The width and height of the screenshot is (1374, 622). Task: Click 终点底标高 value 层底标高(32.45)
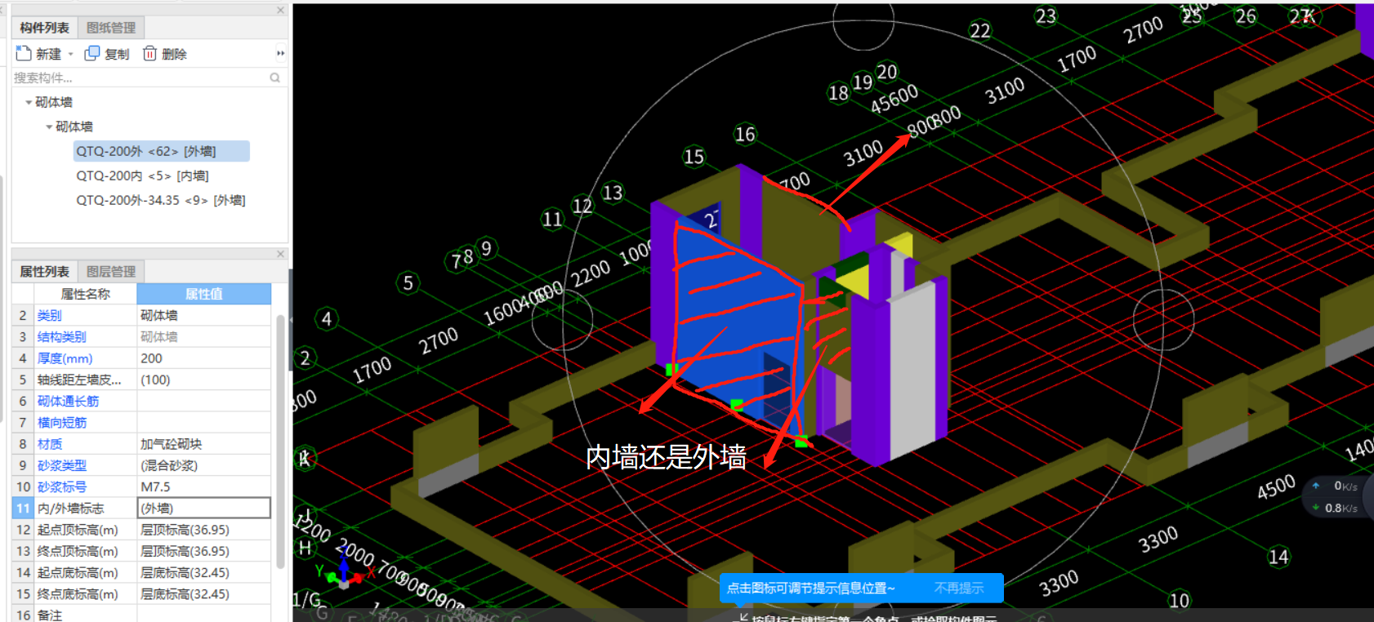tap(203, 594)
